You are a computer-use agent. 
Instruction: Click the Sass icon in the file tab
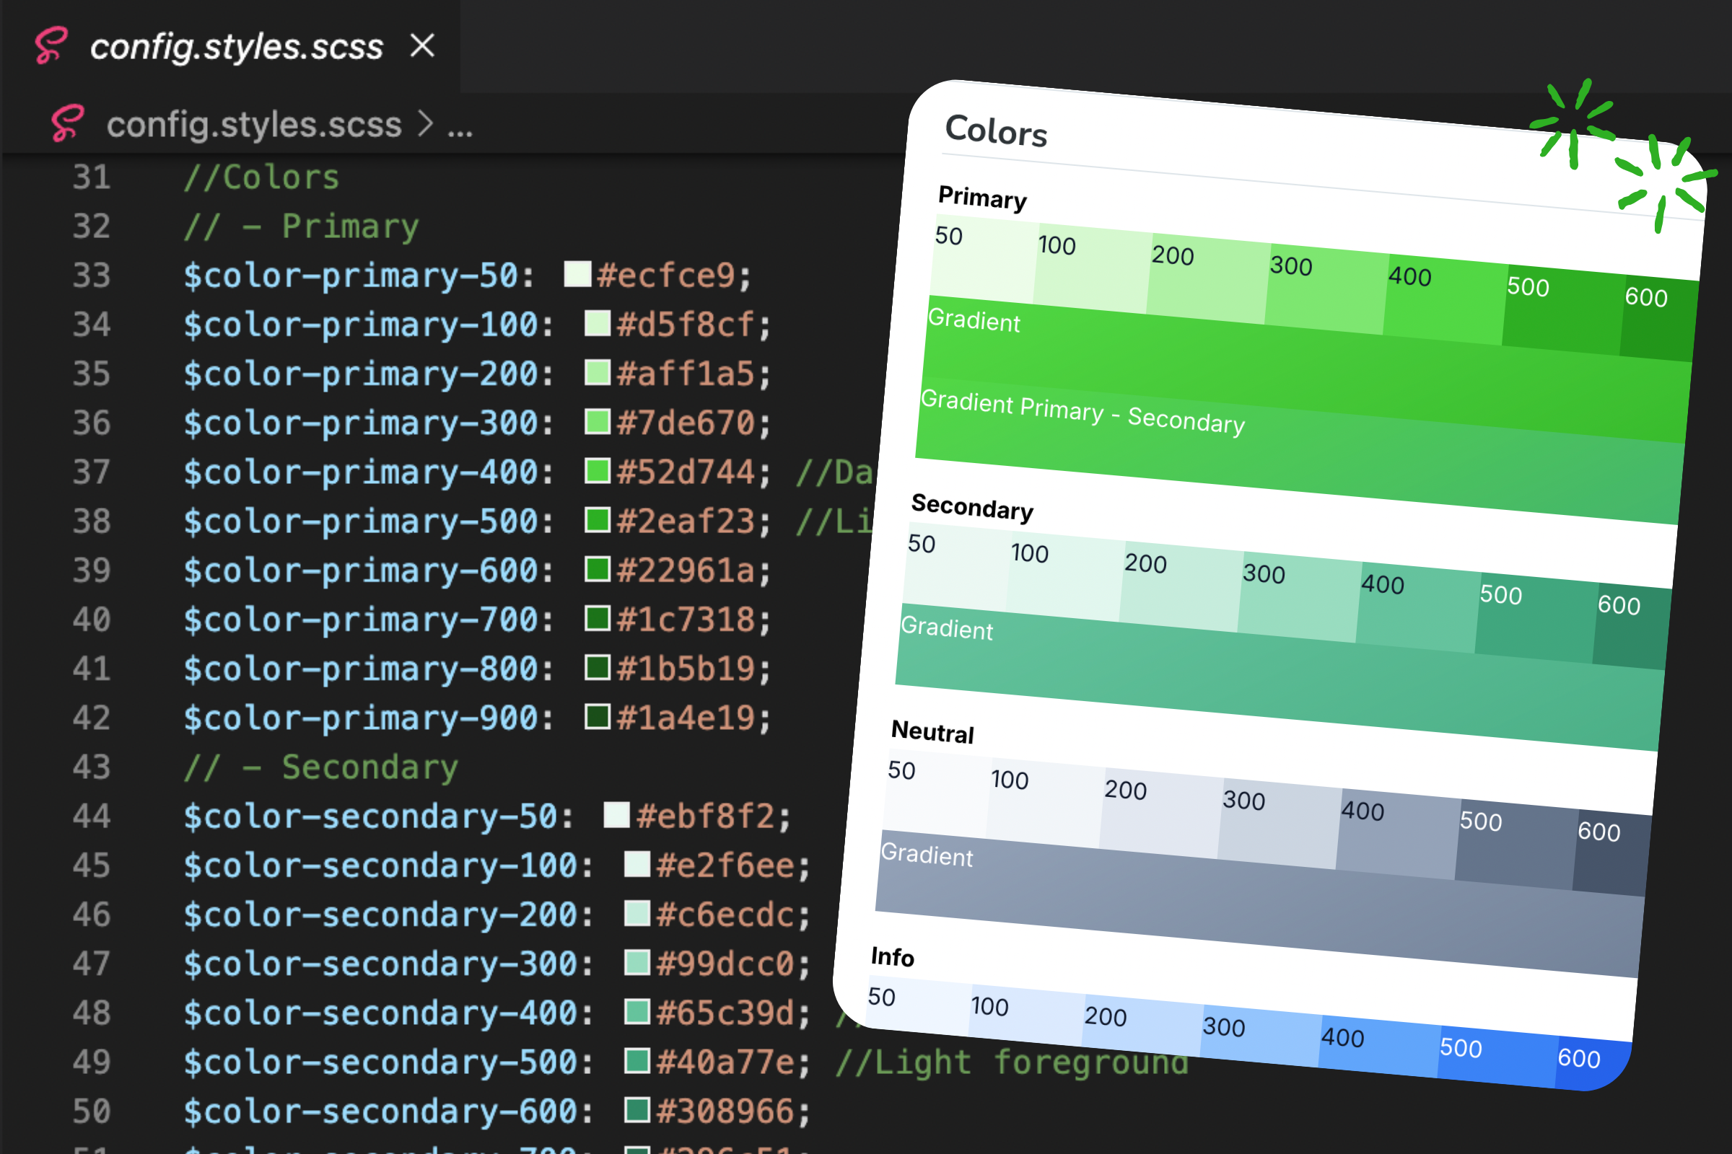(51, 45)
